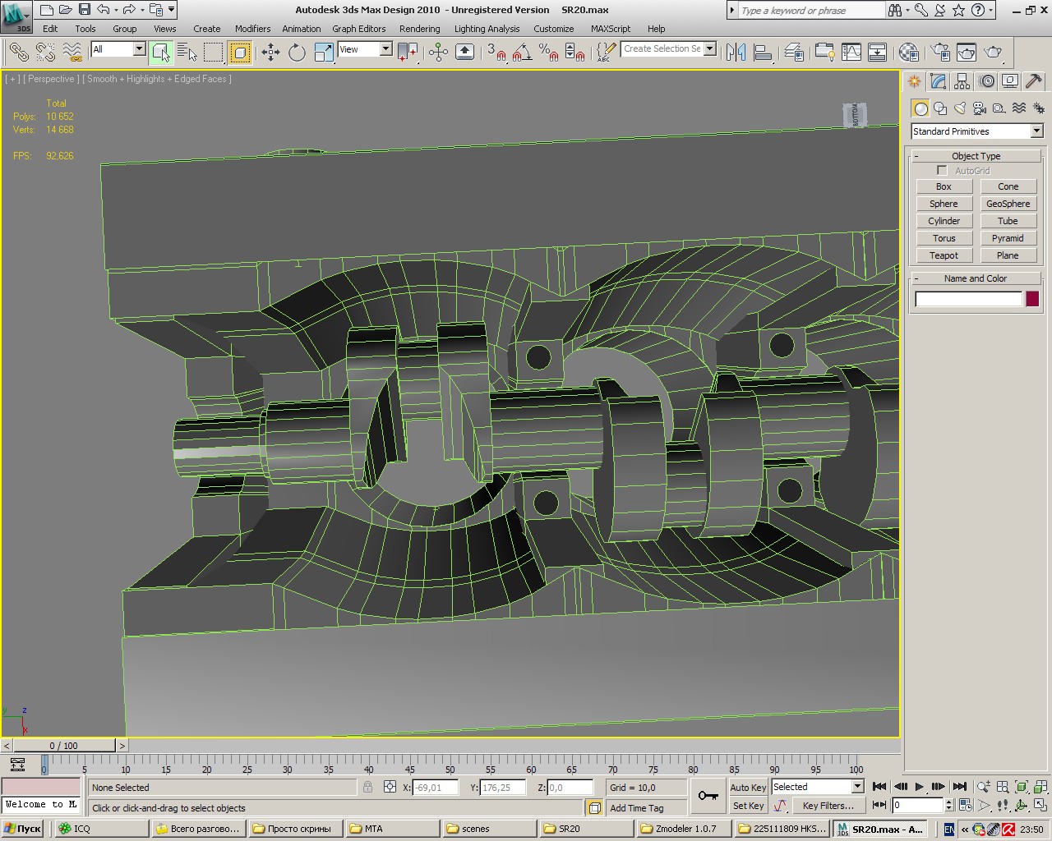This screenshot has height=841, width=1052.
Task: Open the Utilities panel hammer icon
Action: pos(1034,81)
